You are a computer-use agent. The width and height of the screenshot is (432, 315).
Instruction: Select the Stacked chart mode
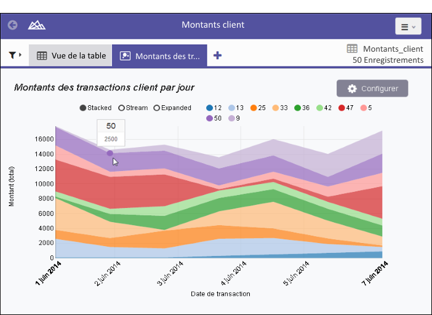coord(83,108)
